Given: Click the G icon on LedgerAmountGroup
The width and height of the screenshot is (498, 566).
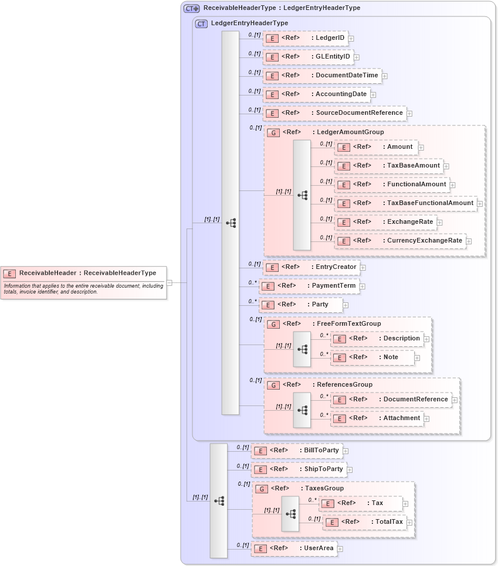Looking at the screenshot, I should [x=273, y=132].
